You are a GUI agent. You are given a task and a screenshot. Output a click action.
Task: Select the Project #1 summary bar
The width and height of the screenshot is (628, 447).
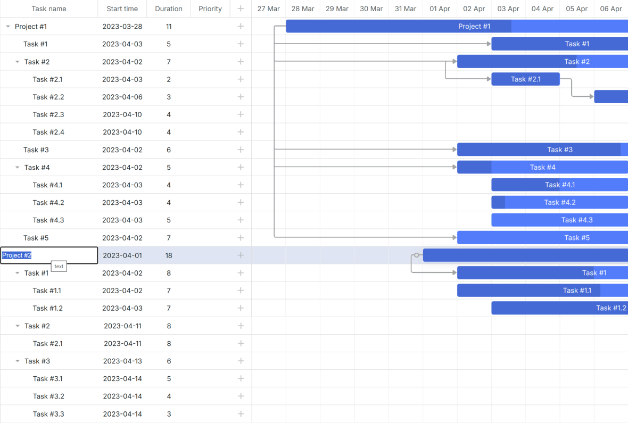tap(474, 26)
